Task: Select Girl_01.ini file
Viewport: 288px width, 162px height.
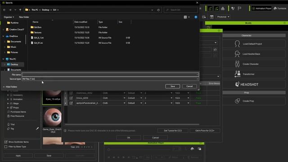Action: click(38, 43)
